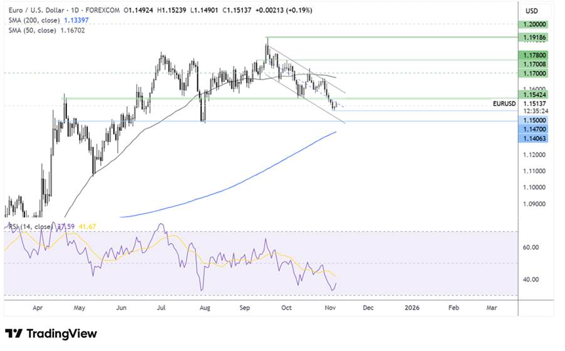
Task: Click the TradingView logo
Action: coord(51,333)
